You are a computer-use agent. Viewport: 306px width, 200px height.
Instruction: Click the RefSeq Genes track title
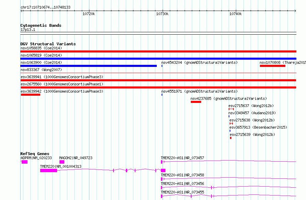pos(35,154)
